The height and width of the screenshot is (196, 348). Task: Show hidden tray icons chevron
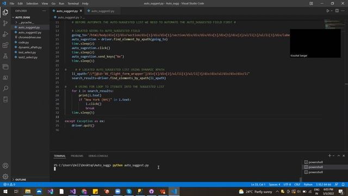pyautogui.click(x=277, y=192)
